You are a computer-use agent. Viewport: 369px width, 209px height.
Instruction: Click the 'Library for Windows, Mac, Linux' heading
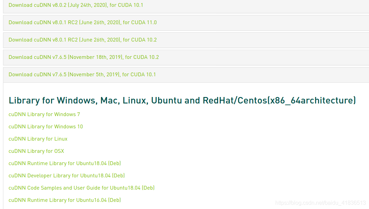coord(102,100)
